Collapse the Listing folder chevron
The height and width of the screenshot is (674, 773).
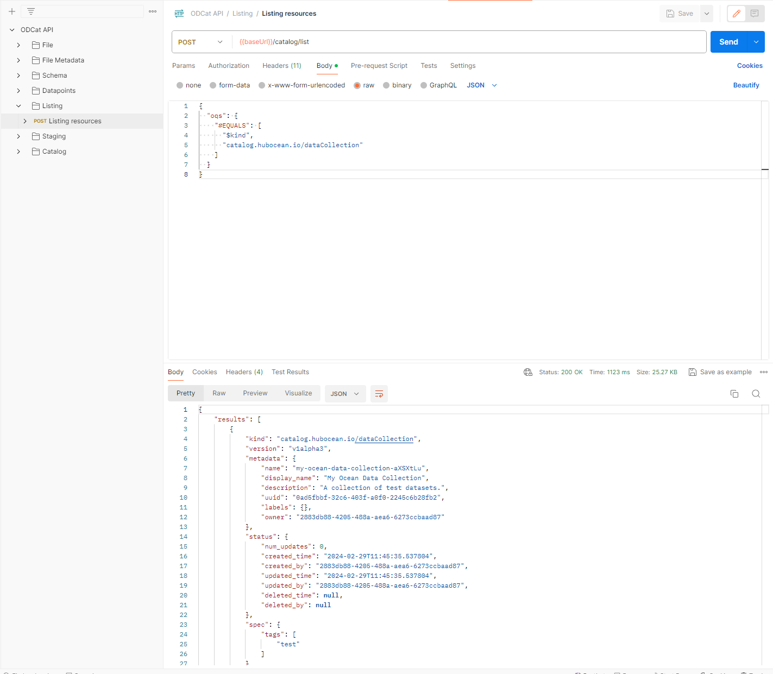18,106
